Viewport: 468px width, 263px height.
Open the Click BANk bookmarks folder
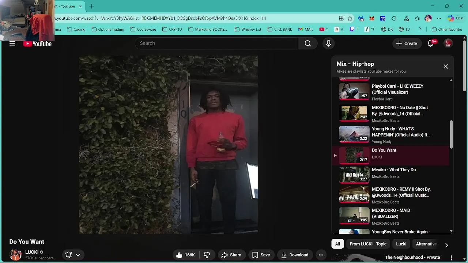(x=280, y=29)
